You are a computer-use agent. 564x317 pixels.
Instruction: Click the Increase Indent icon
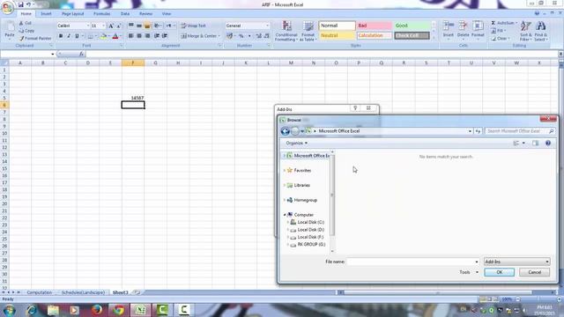pyautogui.click(x=165, y=36)
